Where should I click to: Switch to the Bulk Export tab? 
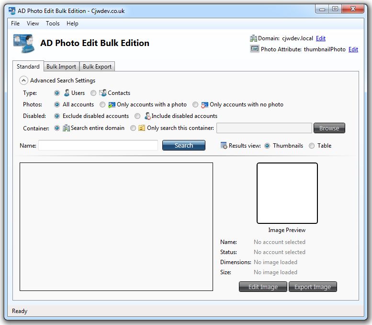click(97, 67)
